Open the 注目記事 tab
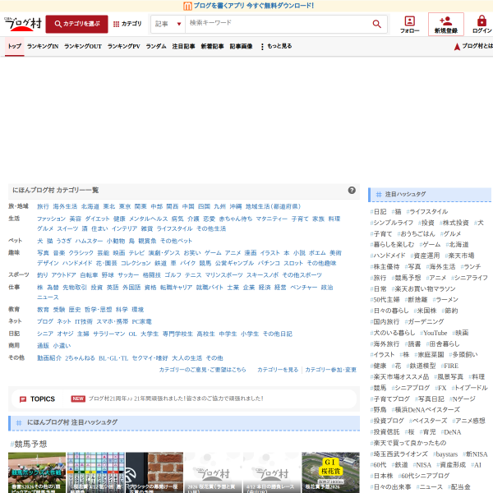This screenshot has width=493, height=493. point(183,46)
